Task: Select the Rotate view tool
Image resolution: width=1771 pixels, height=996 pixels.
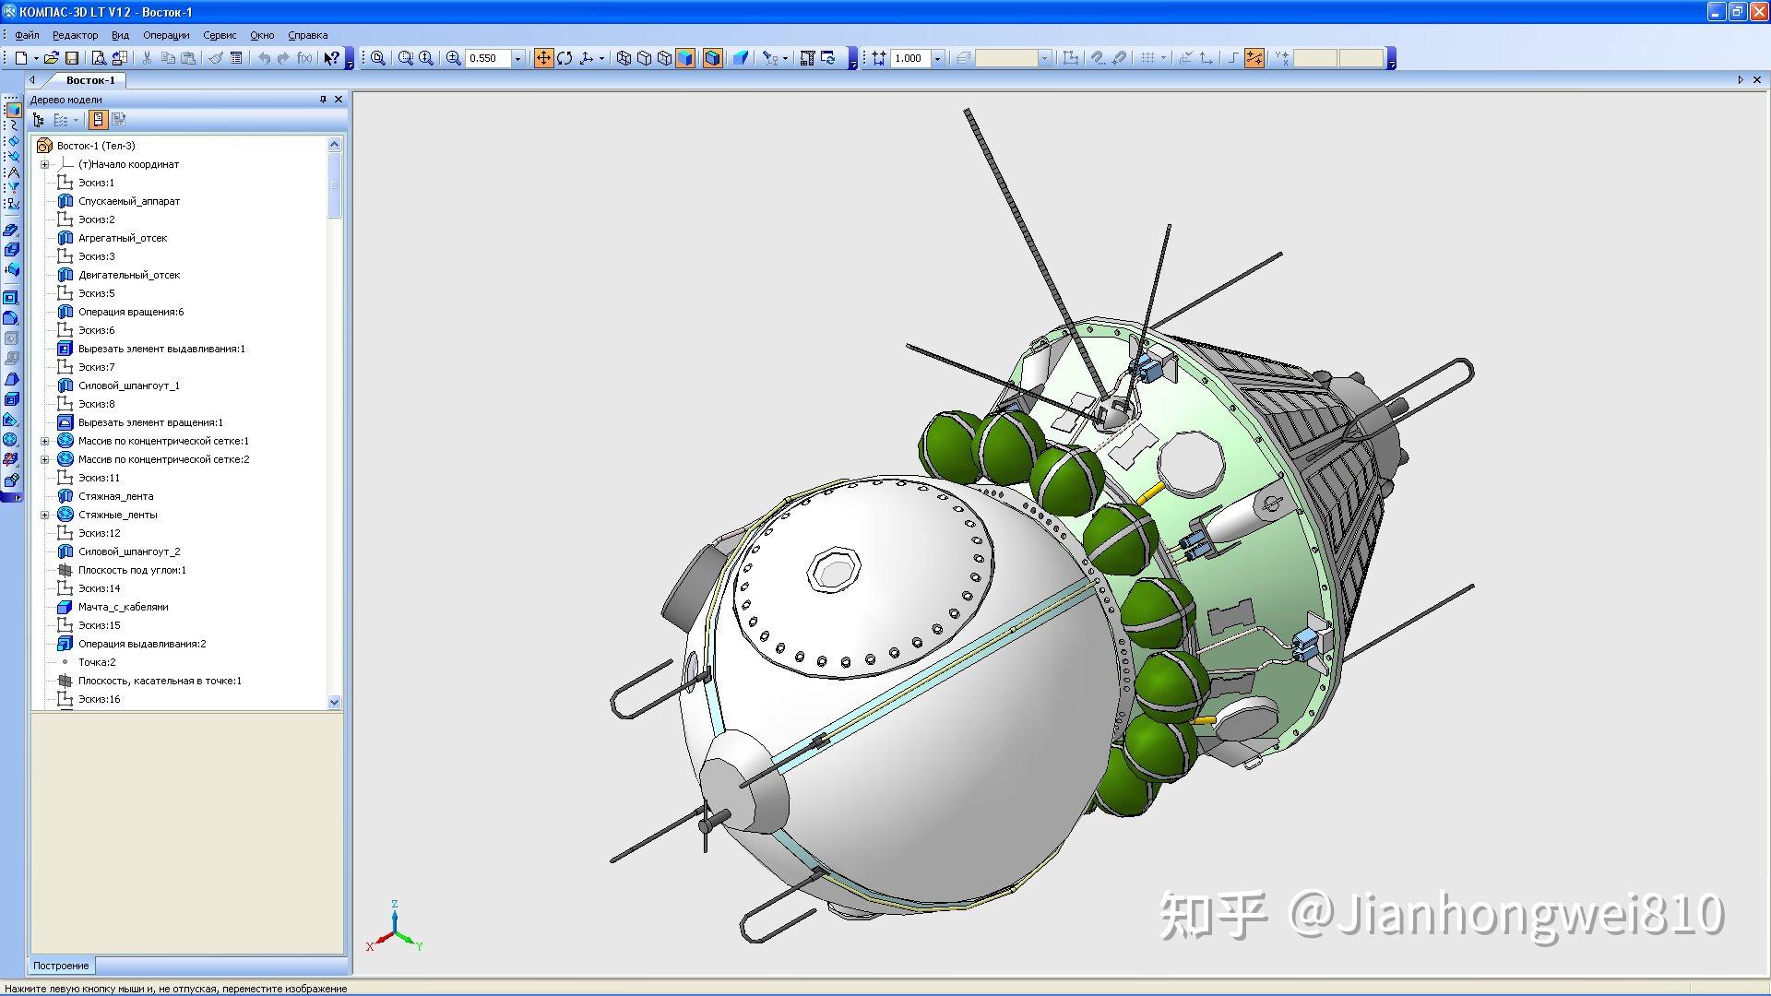Action: [565, 58]
